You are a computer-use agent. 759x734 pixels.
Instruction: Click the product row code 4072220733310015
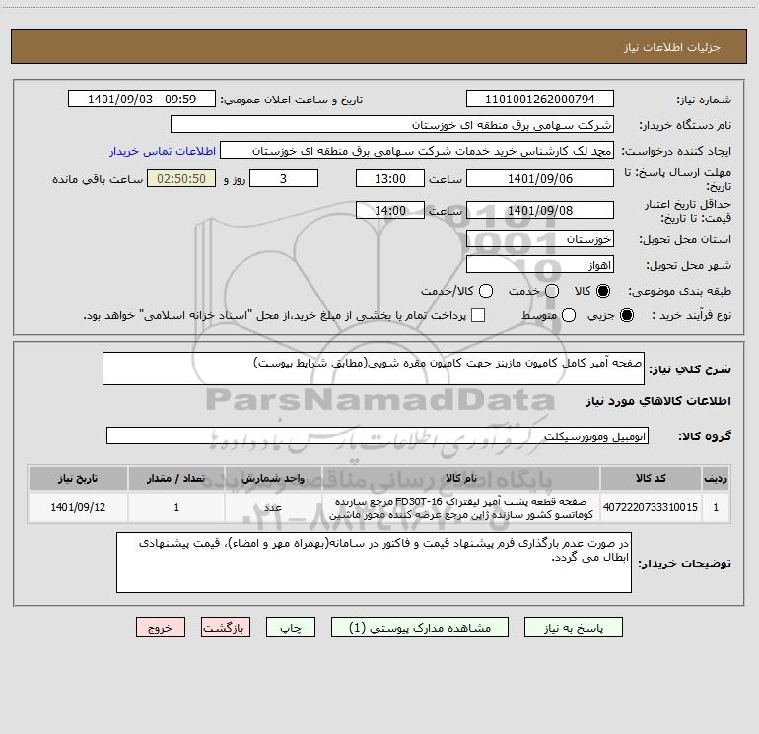tap(651, 507)
